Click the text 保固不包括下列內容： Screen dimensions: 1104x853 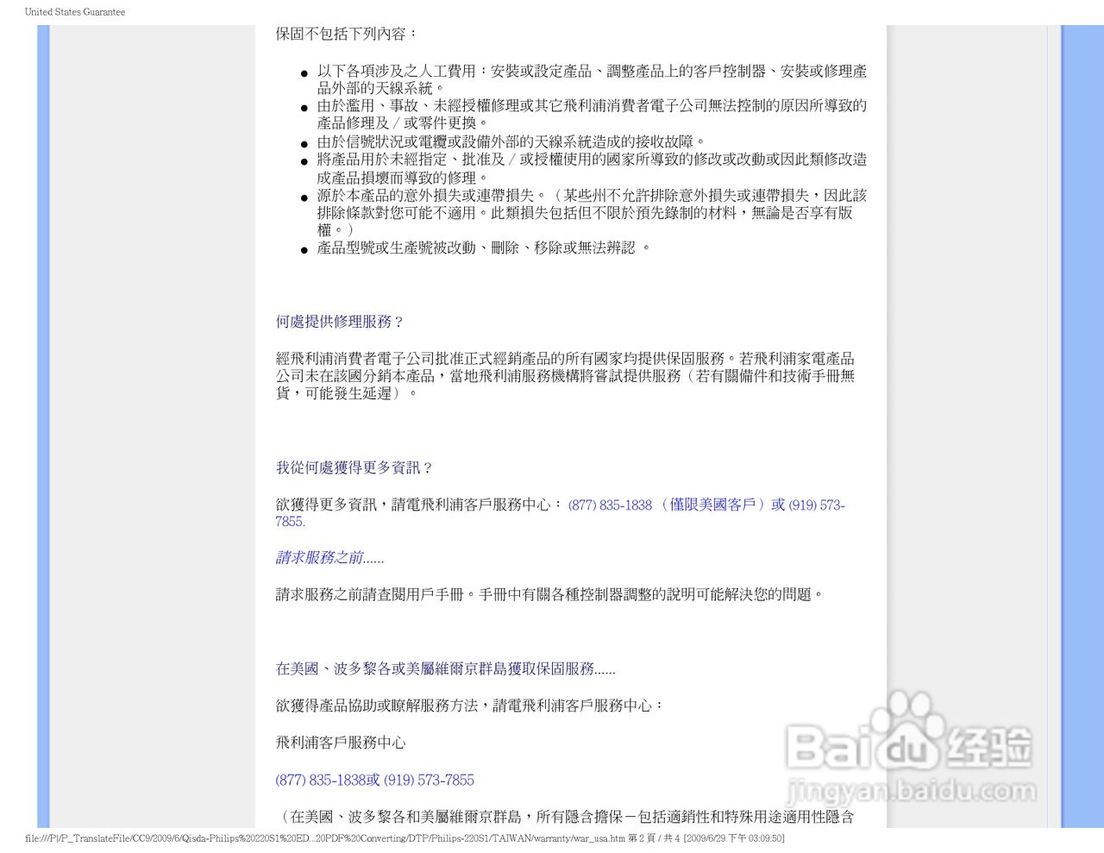click(x=348, y=34)
